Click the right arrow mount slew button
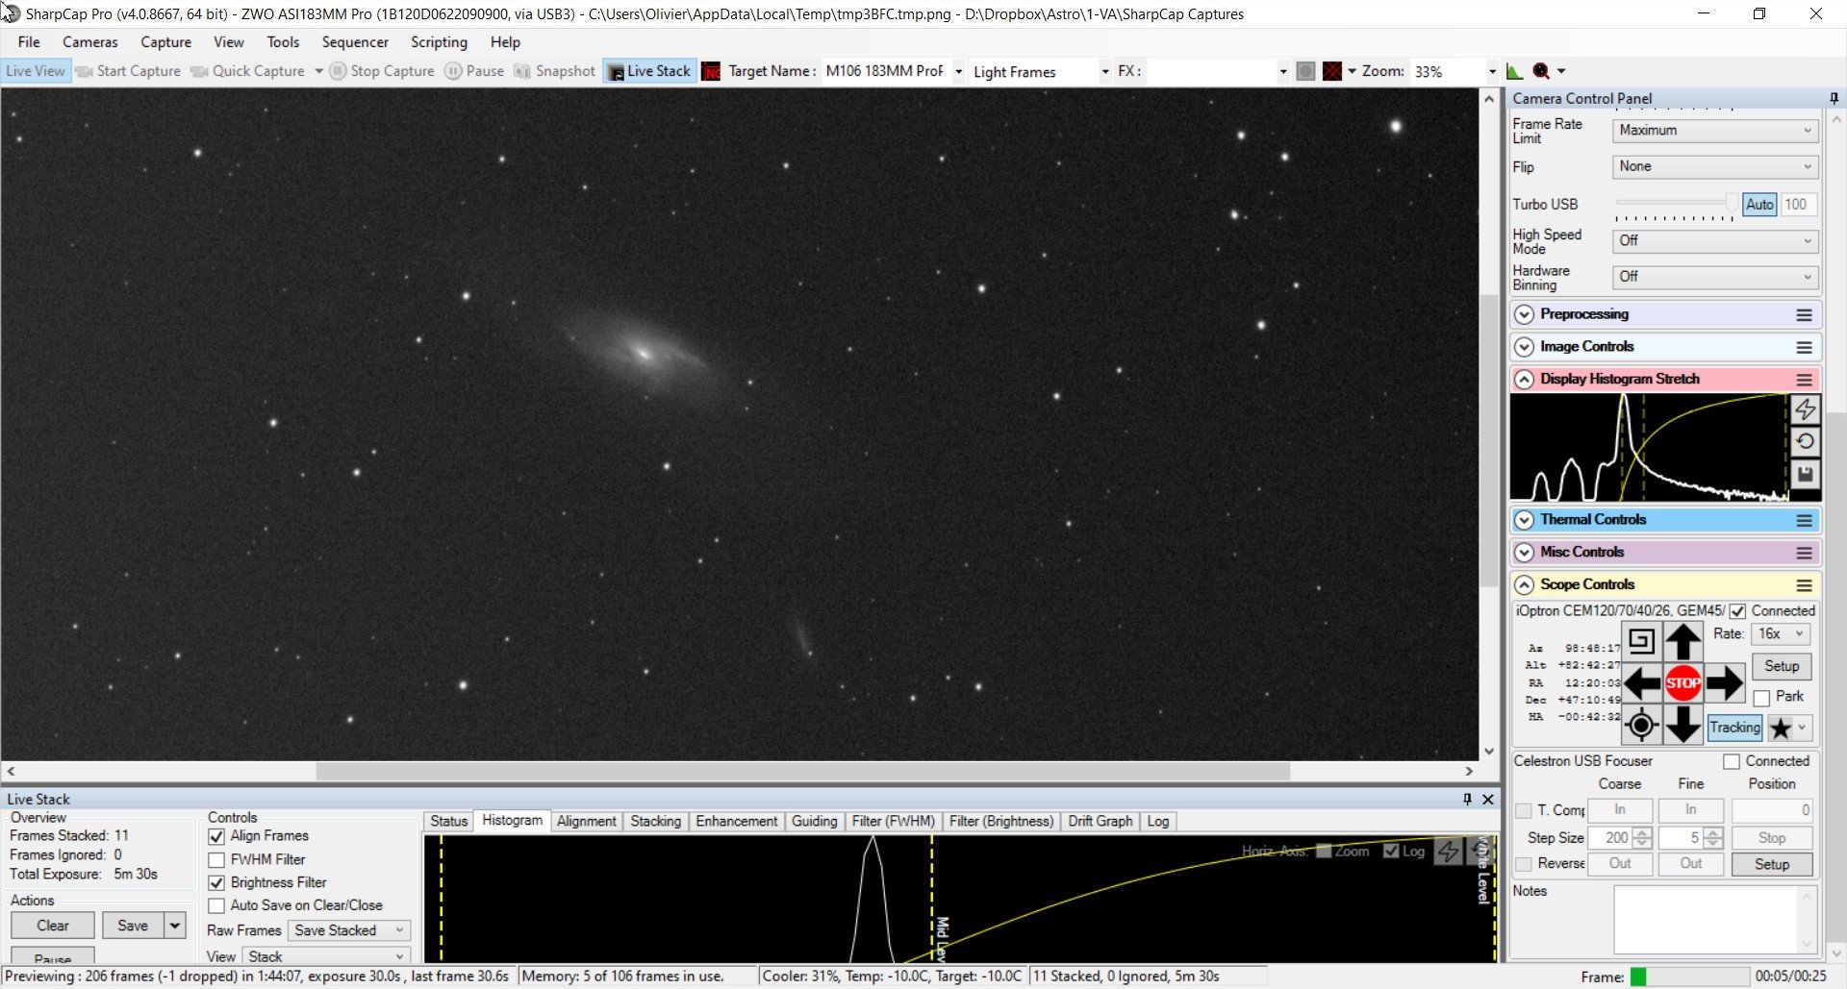The image size is (1847, 989). 1724,683
